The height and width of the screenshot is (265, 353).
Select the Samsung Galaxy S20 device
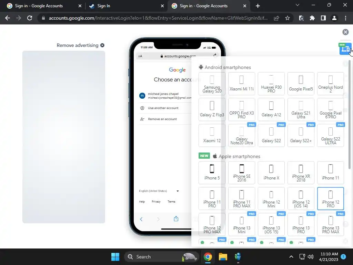212,84
